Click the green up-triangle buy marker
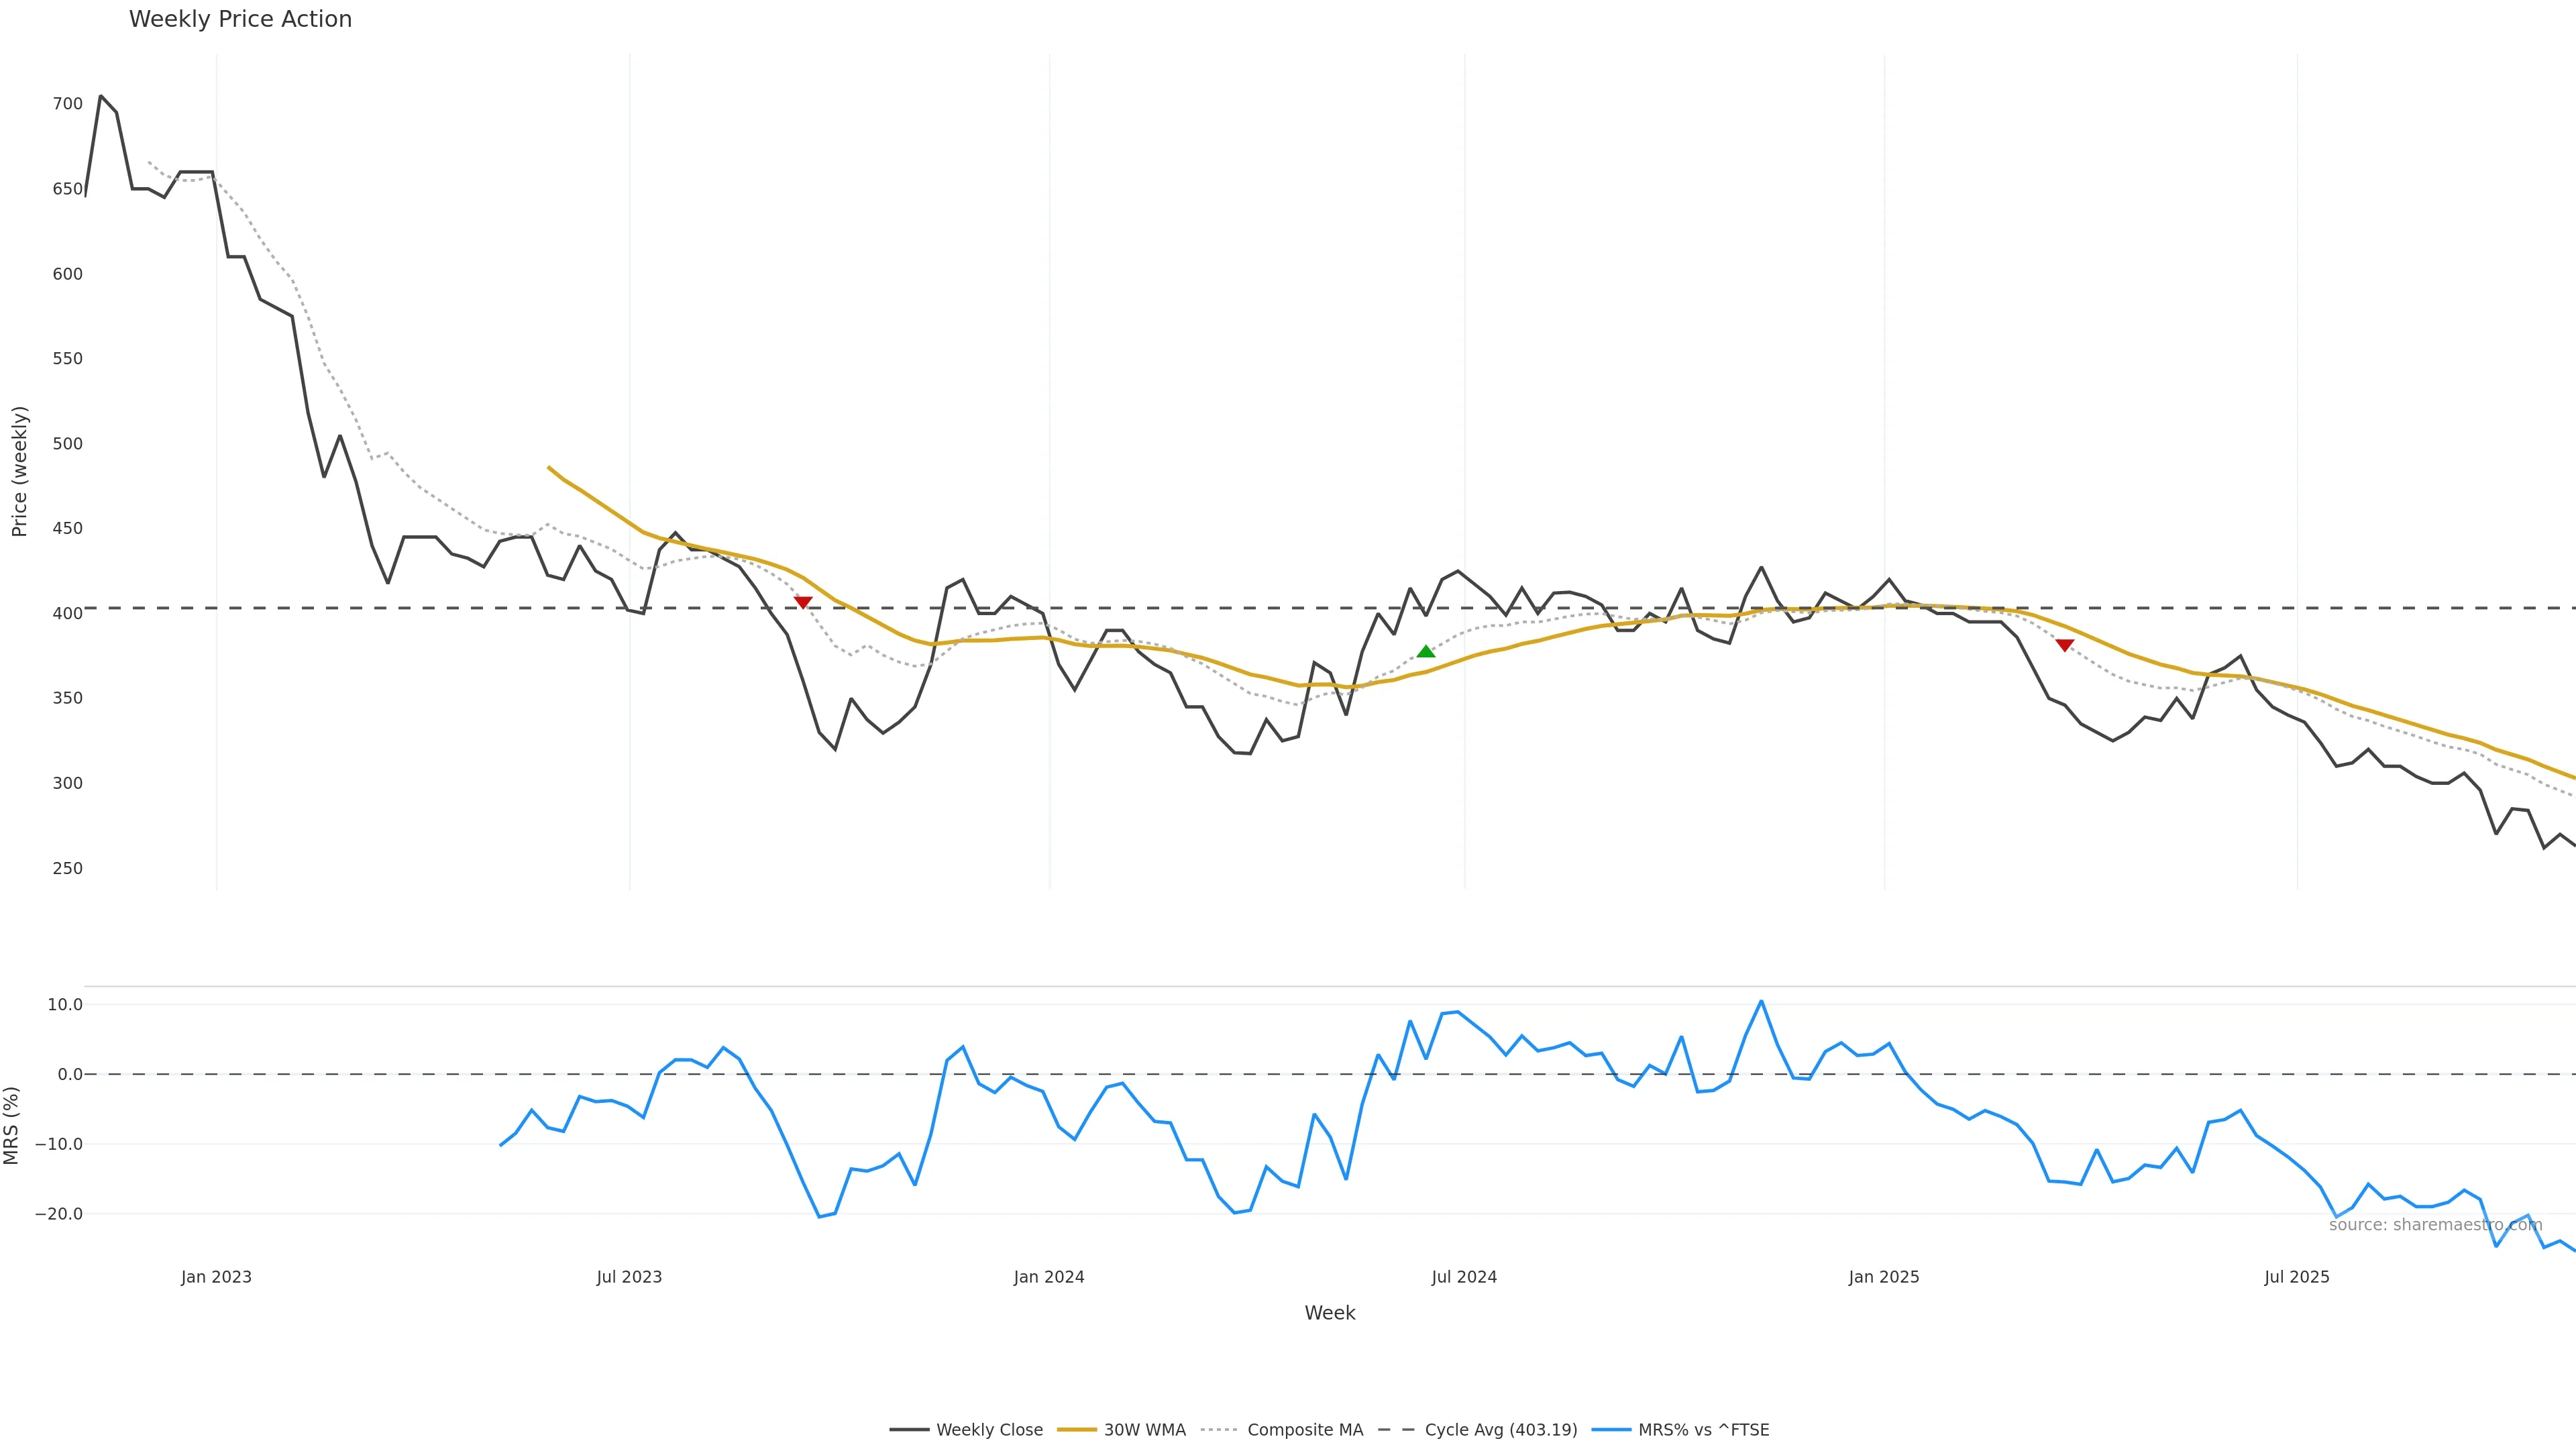The height and width of the screenshot is (1449, 2576). tap(1426, 652)
